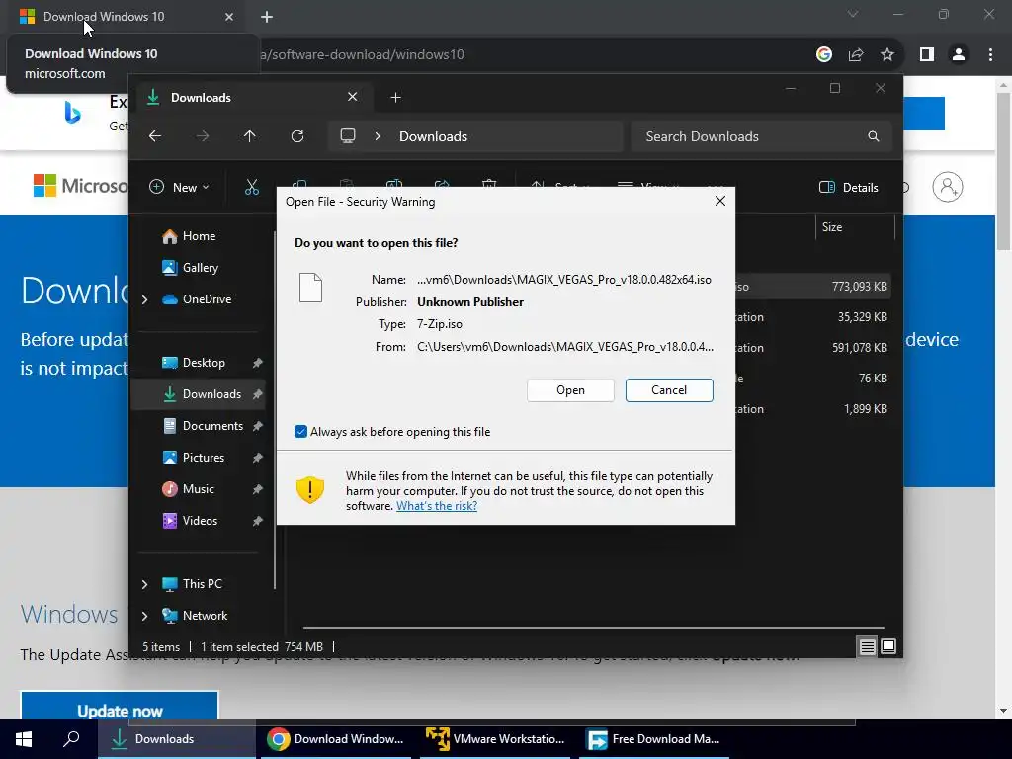The image size is (1012, 759).
Task: Open Pictures in the sidebar
Action: pos(204,458)
